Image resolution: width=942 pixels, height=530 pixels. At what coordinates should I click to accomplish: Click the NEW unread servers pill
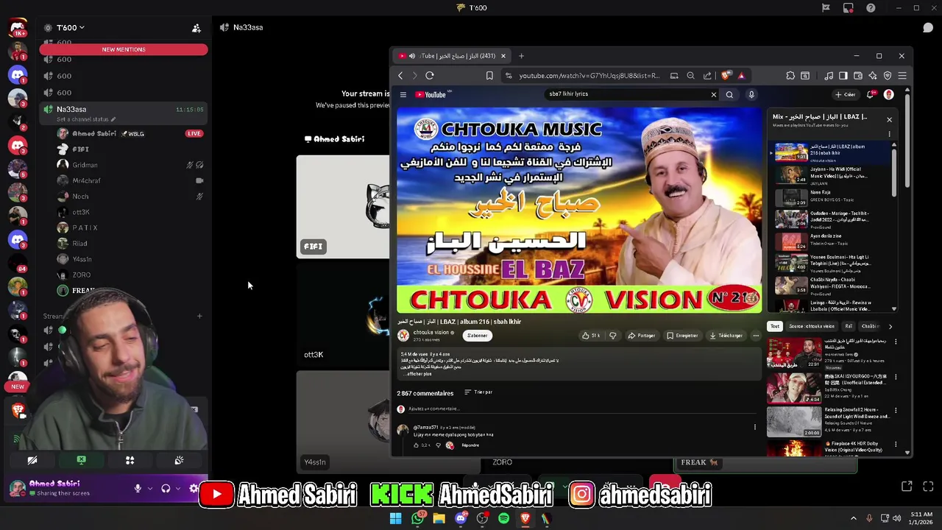tap(18, 386)
